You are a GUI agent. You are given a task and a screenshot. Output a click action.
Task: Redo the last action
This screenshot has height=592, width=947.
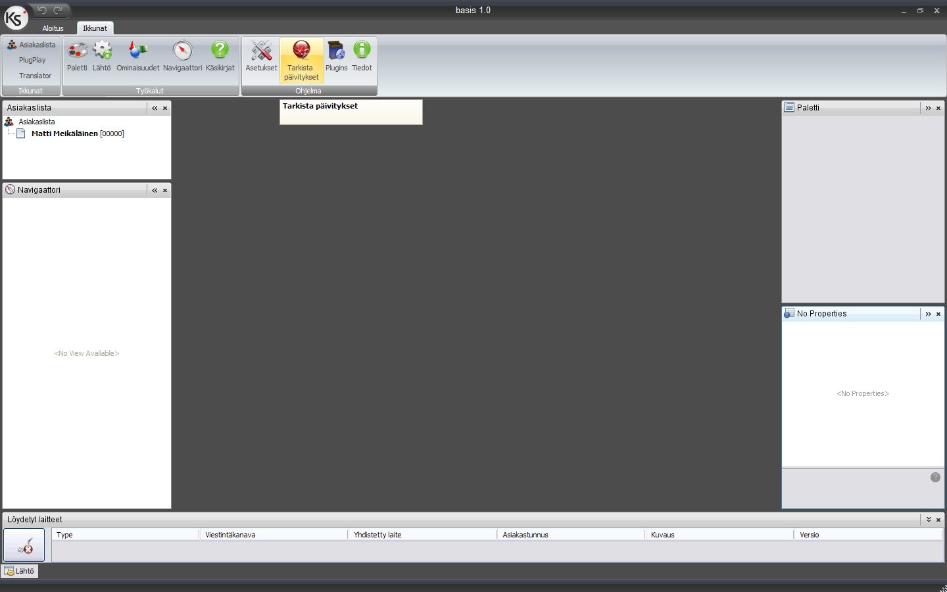58,10
